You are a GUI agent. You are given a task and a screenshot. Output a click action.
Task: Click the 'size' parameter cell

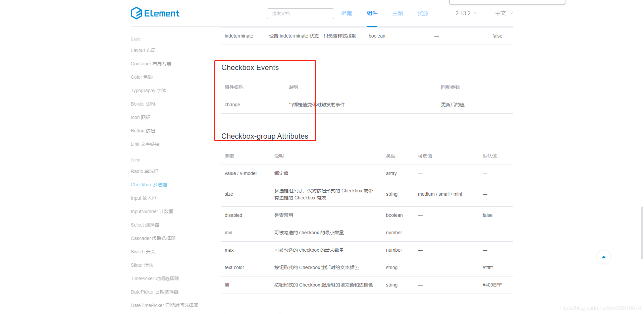229,194
